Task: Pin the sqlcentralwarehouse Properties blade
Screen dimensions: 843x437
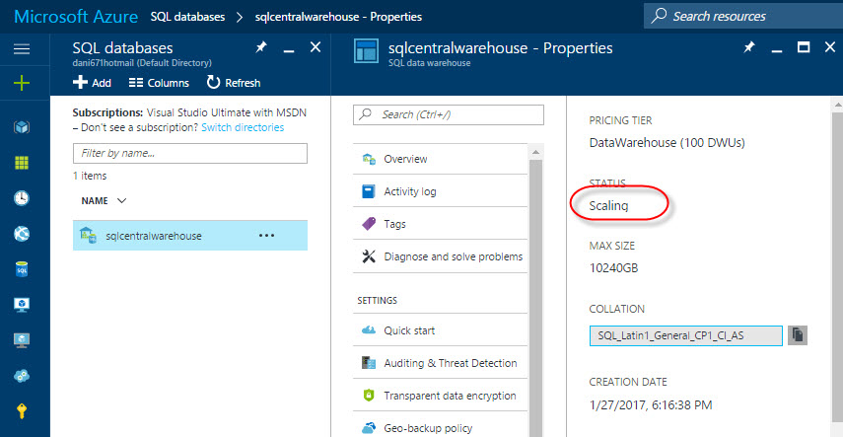Action: pyautogui.click(x=749, y=47)
